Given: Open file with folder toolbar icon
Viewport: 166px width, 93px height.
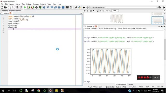Looking at the screenshot, I should [x=6, y=7].
